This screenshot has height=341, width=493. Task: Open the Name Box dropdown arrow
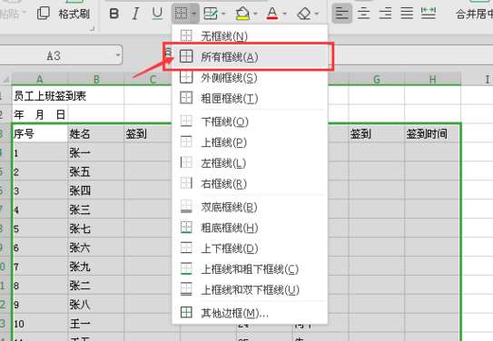point(118,55)
